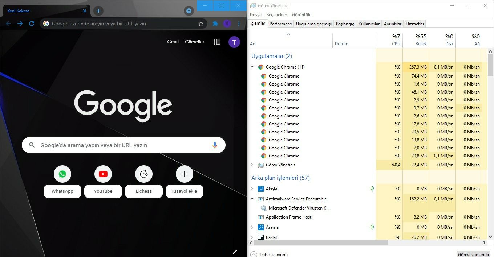Screen dimensions: 494x257
Task: Select Microsoft Defender Virüsten Koruma gear icon
Action: tap(263, 208)
